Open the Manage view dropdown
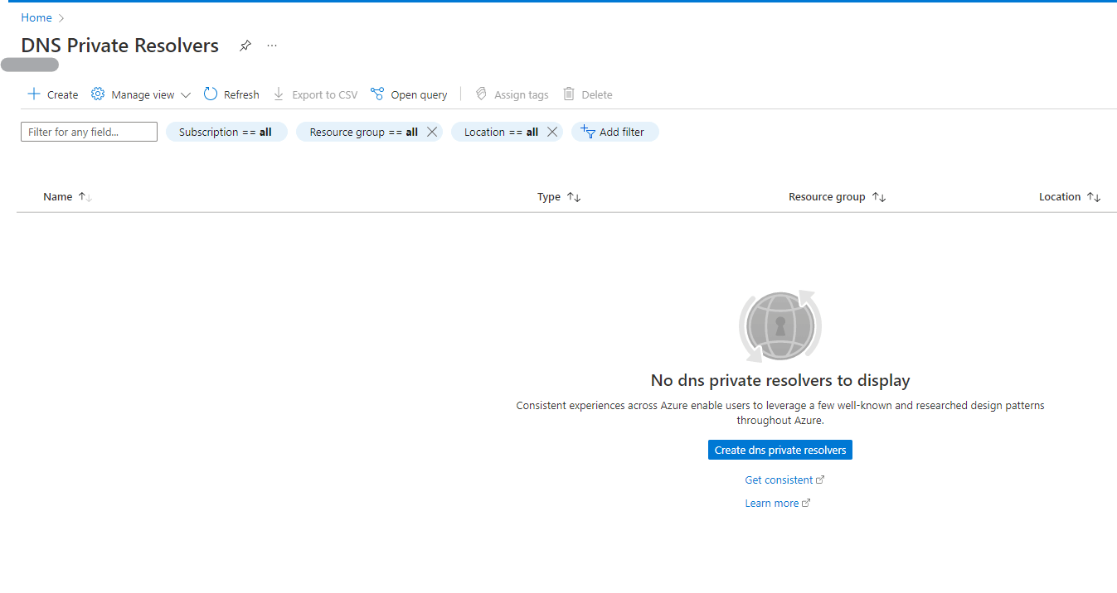 coord(141,94)
